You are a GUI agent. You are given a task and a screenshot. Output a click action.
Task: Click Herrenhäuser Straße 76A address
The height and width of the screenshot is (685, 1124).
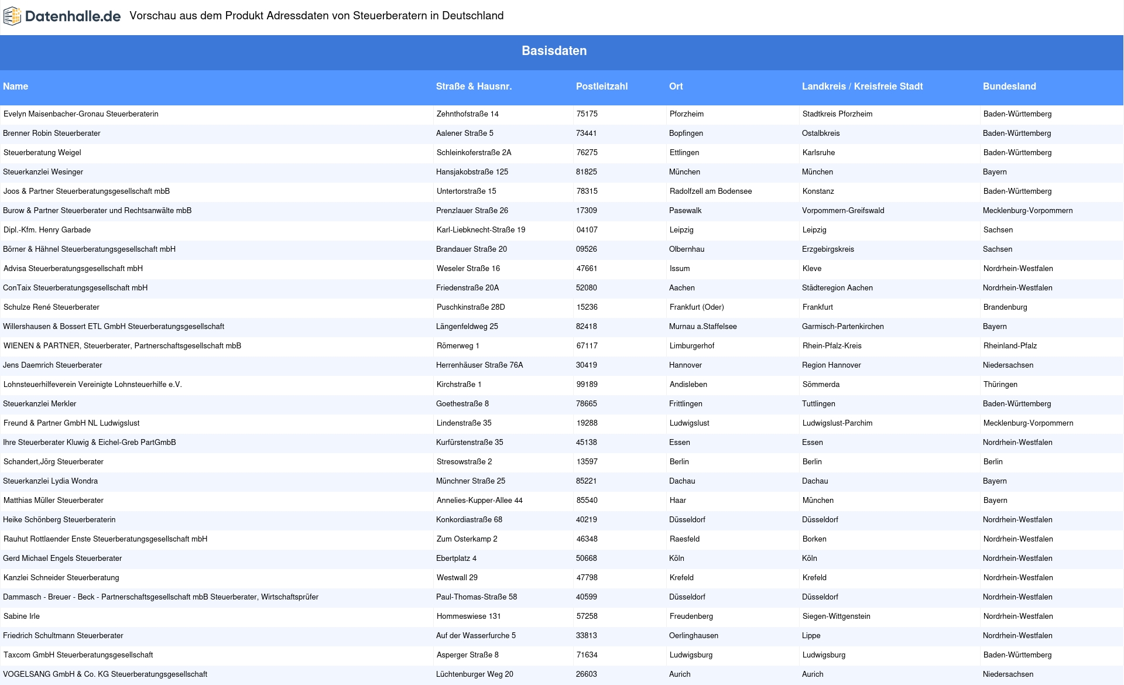tap(479, 365)
